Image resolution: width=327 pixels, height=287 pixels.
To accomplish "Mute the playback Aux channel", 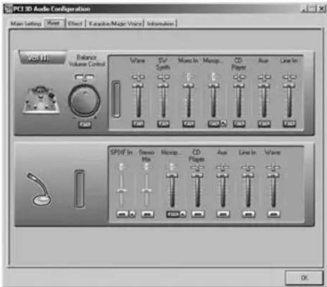I will (264, 124).
